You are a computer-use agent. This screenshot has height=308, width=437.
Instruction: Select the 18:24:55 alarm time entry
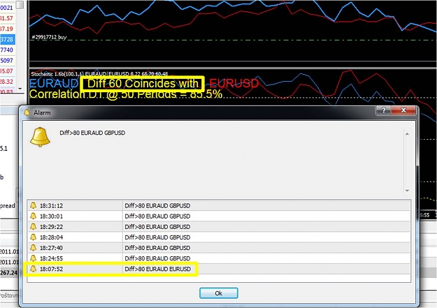coord(51,258)
